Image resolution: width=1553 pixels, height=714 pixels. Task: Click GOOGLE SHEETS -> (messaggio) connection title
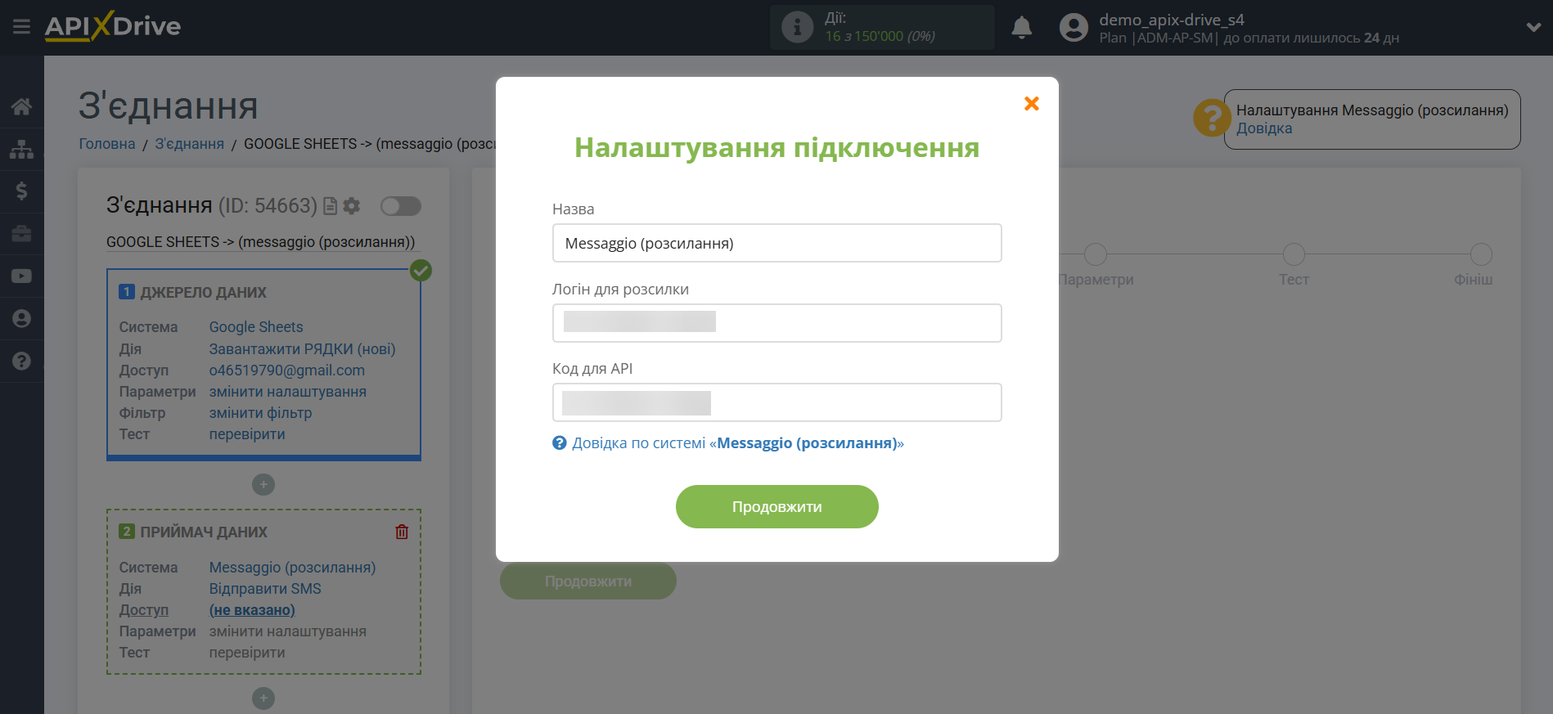260,242
